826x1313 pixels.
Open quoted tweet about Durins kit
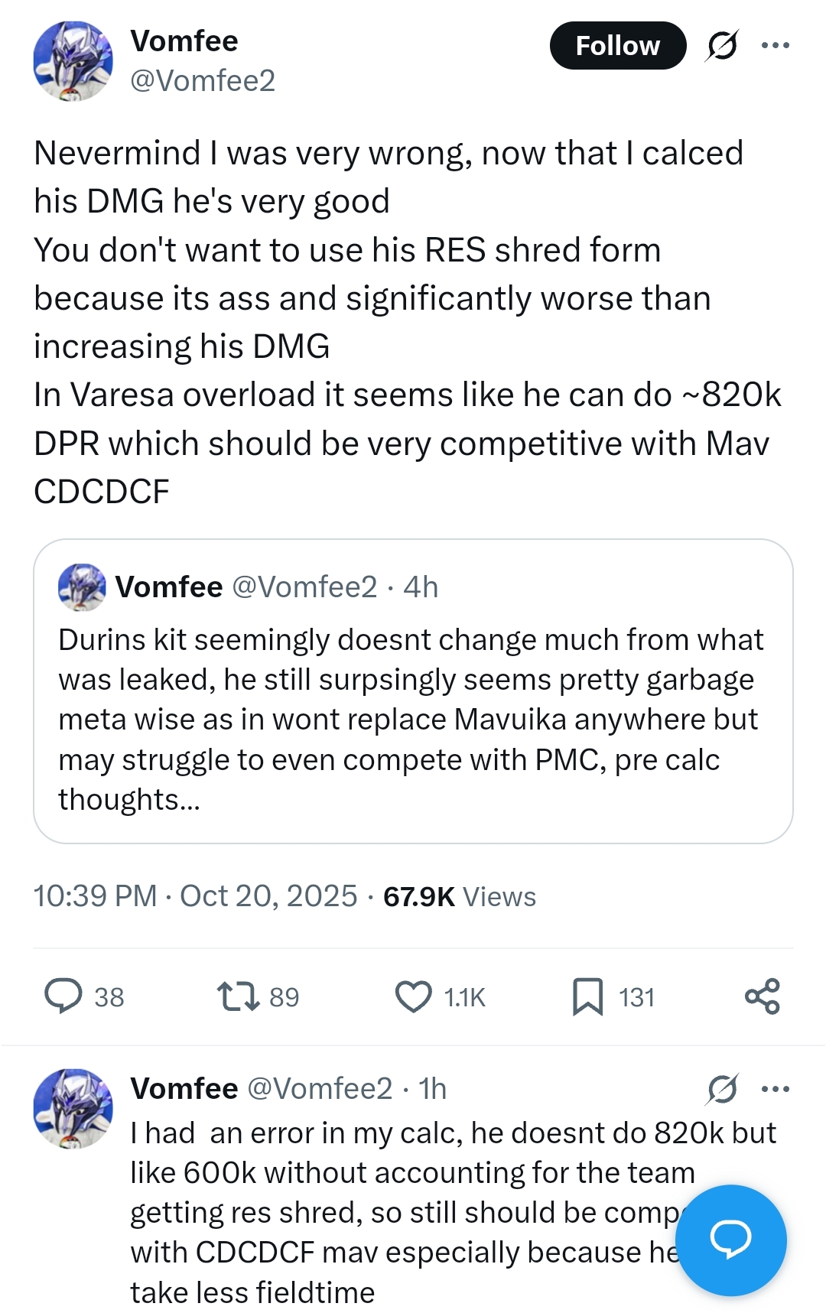click(413, 691)
